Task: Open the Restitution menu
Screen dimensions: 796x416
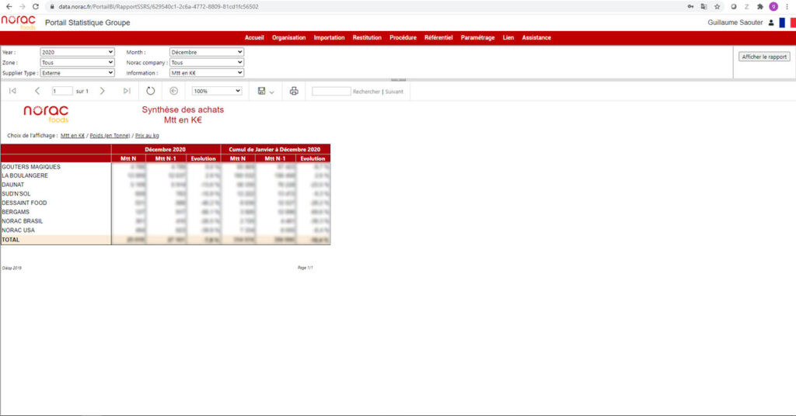Action: [x=367, y=37]
